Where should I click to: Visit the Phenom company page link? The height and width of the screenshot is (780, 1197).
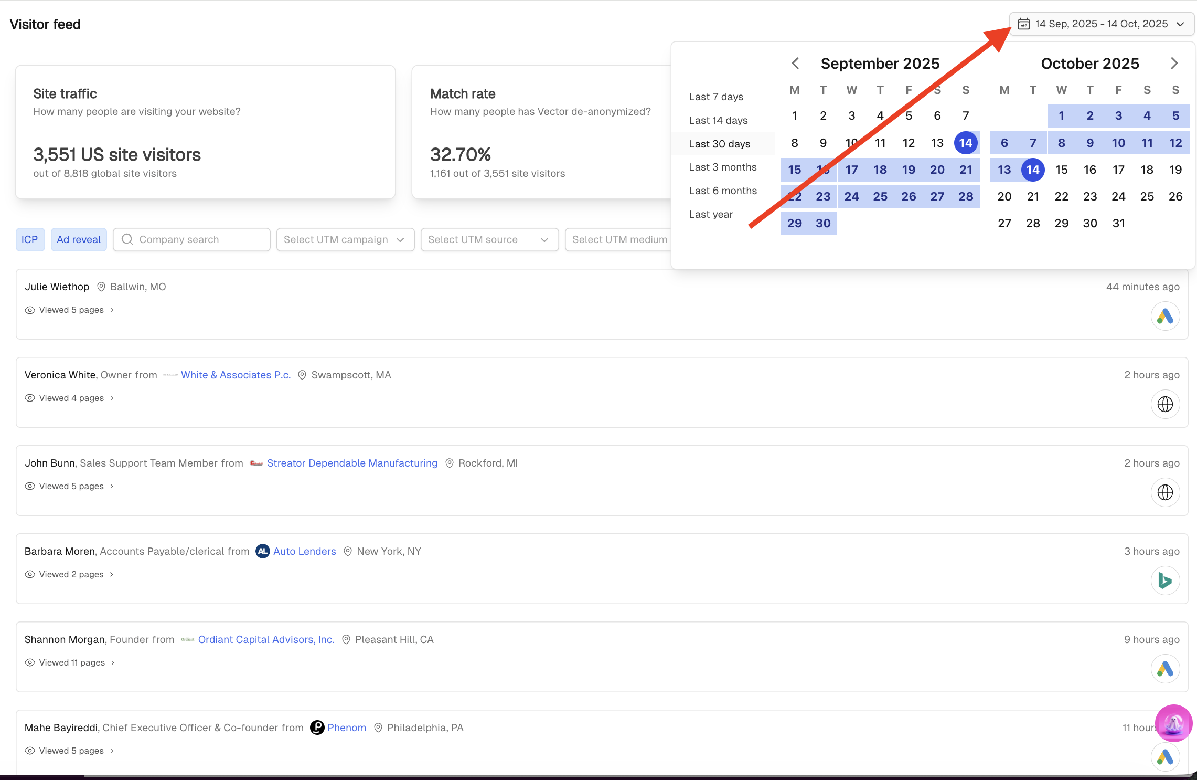tap(346, 728)
